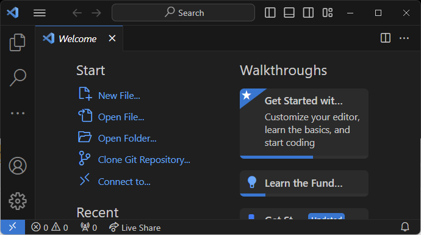421x235 pixels.
Task: Open the Explorer view in activity bar
Action: 18,42
